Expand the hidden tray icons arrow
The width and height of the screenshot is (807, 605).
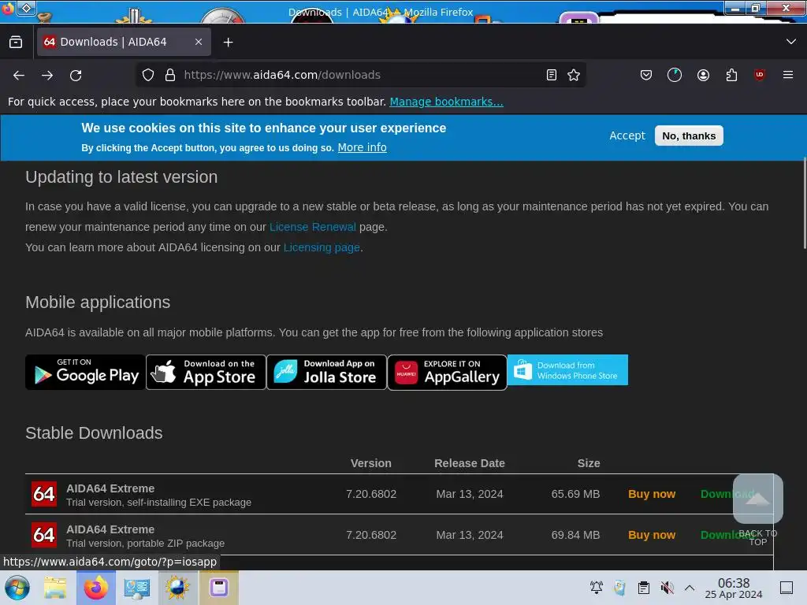[x=690, y=588]
